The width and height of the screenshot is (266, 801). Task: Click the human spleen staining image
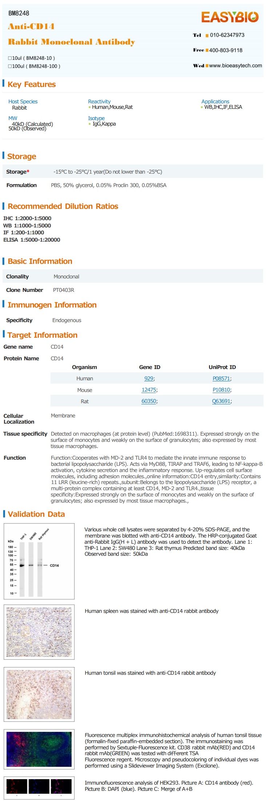[x=39, y=632]
